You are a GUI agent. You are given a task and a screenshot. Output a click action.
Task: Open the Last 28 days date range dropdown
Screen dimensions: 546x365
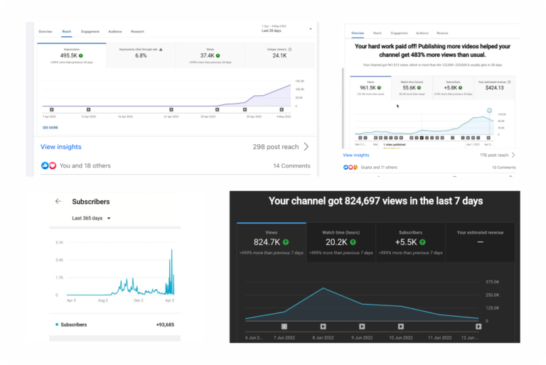[x=311, y=30]
